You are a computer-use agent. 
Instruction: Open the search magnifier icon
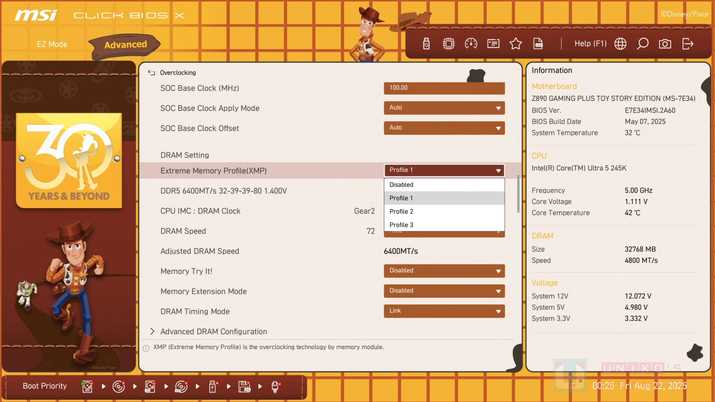click(643, 44)
